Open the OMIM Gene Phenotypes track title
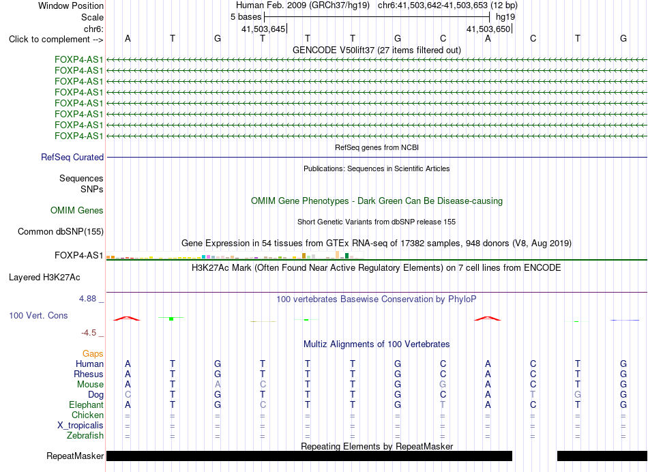 click(377, 201)
